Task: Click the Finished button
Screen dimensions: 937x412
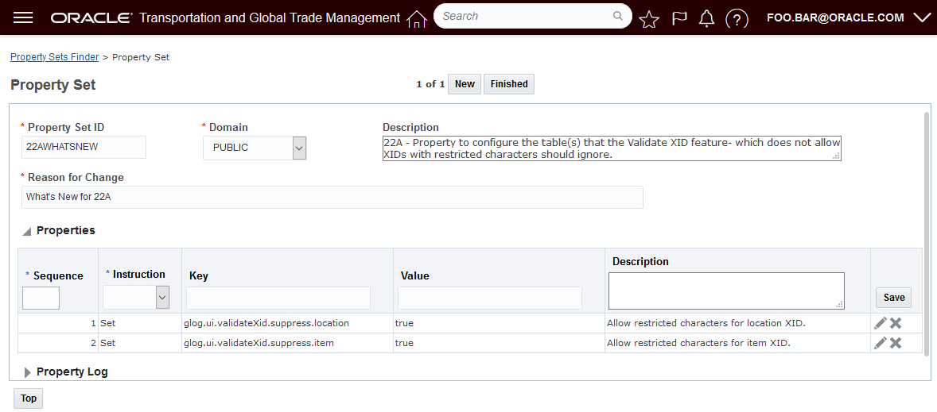Action: coord(509,84)
